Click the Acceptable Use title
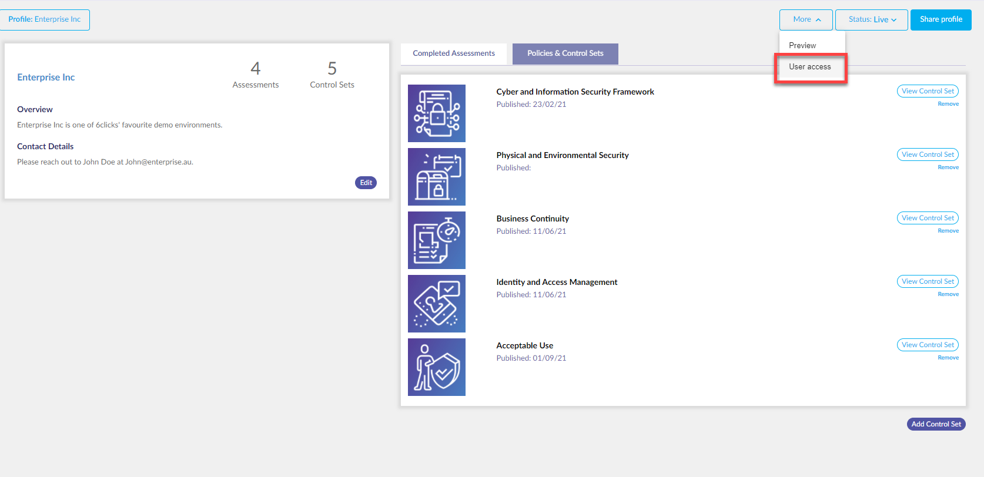The width and height of the screenshot is (984, 477). tap(525, 345)
